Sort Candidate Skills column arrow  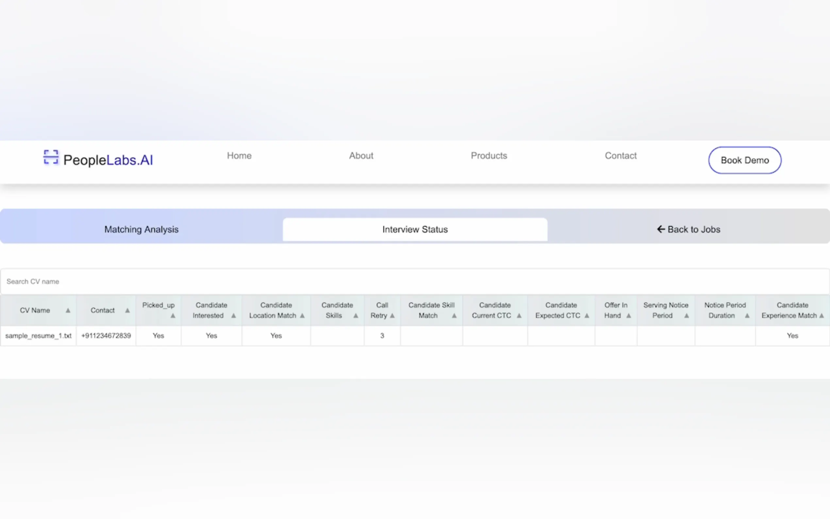coord(356,316)
